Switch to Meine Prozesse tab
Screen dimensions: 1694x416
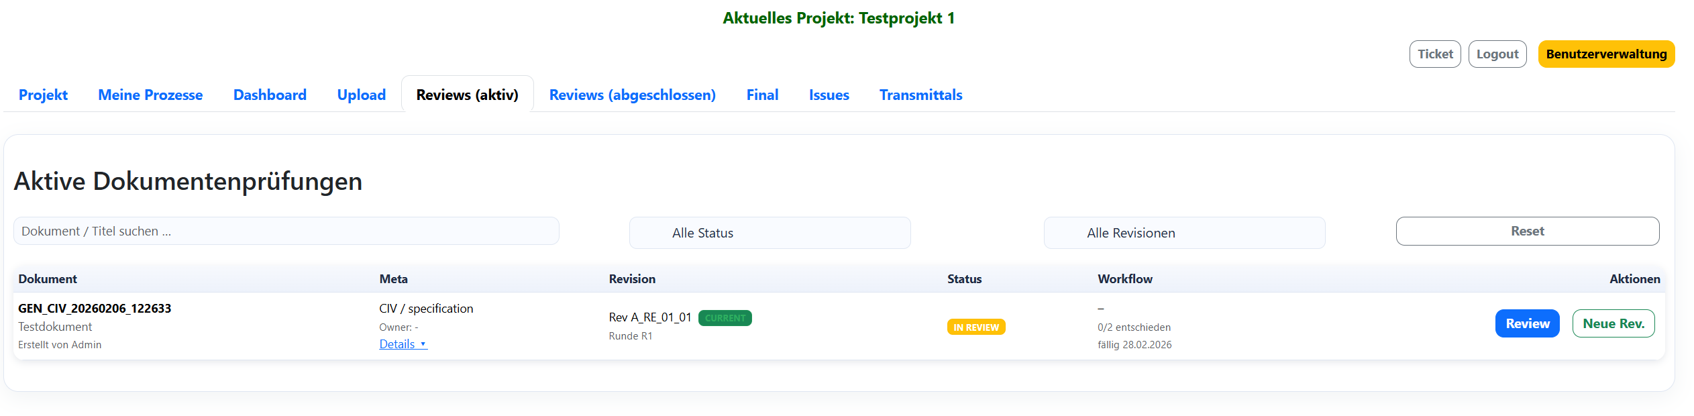tap(150, 95)
